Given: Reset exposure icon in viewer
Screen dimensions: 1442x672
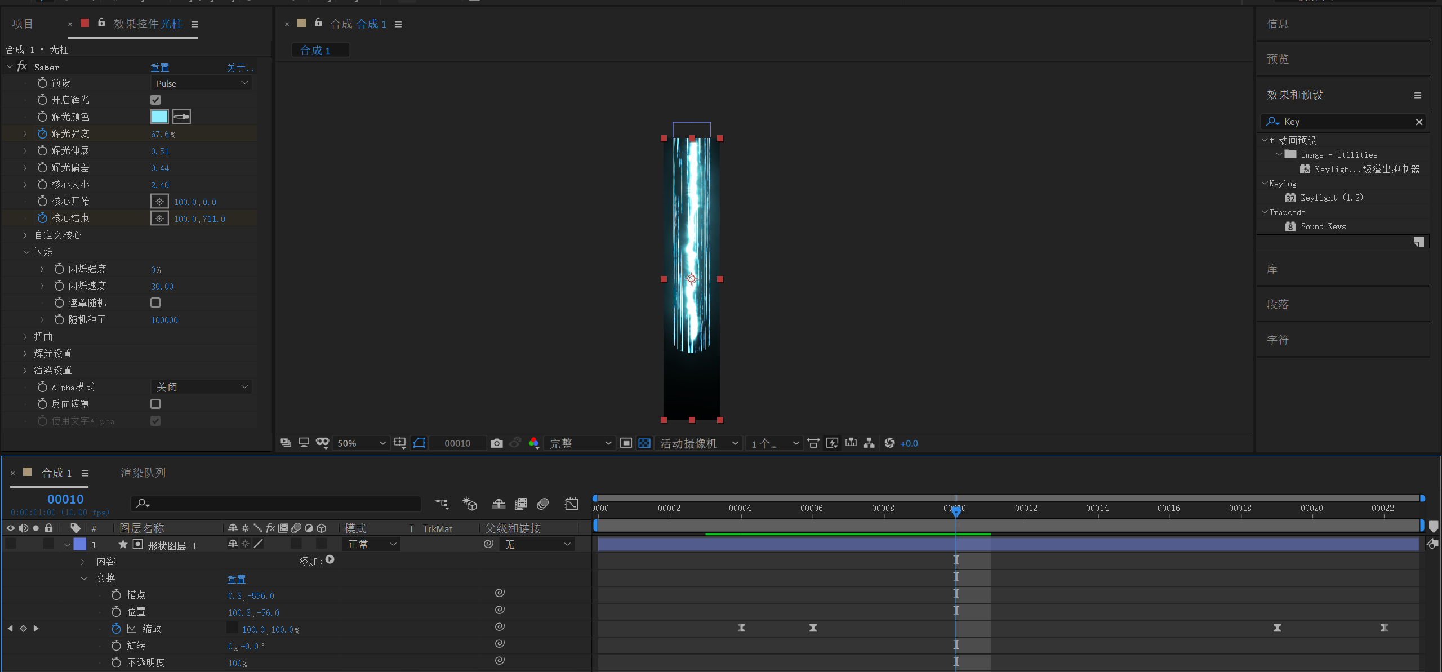Looking at the screenshot, I should [x=889, y=443].
